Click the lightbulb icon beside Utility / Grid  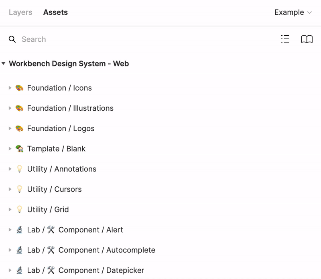click(19, 210)
